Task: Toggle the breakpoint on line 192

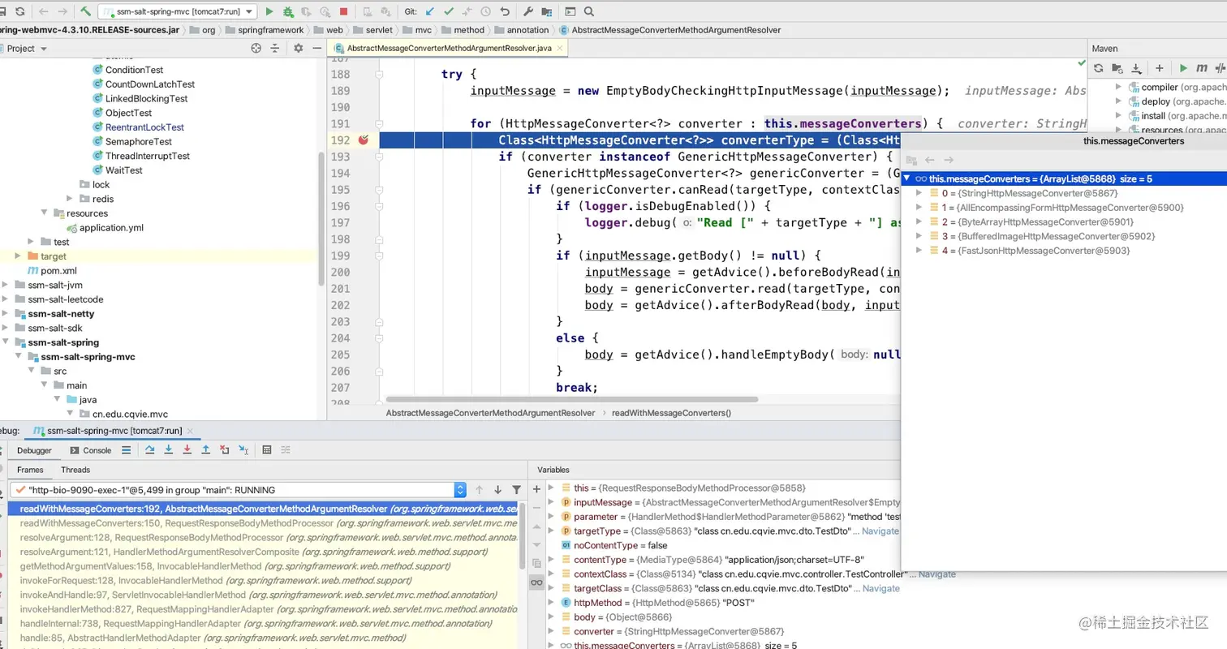Action: pyautogui.click(x=364, y=140)
